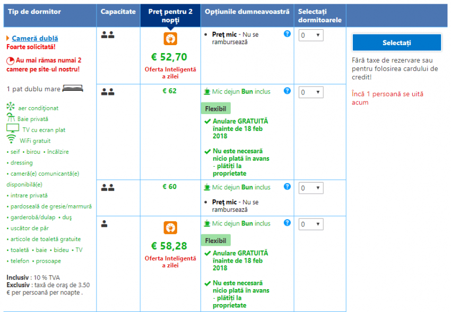Click smart deal badge above €52,70
451x312 pixels.
pos(170,39)
